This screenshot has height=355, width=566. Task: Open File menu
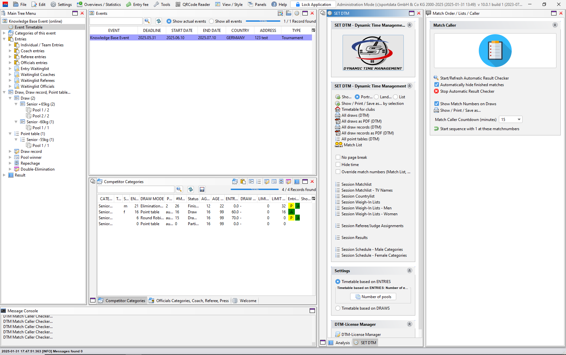pos(20,4)
